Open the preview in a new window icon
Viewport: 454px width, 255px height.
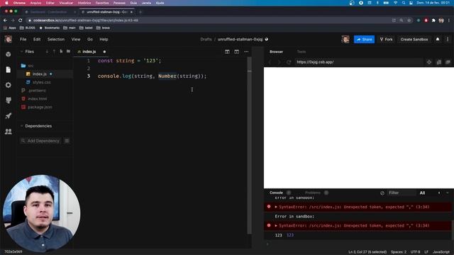[448, 62]
